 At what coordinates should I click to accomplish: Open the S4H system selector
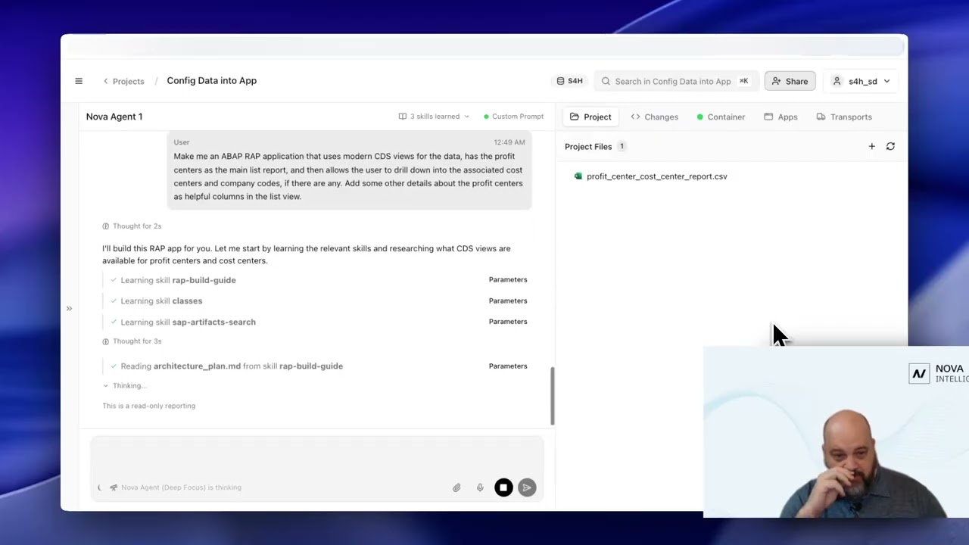click(x=570, y=81)
